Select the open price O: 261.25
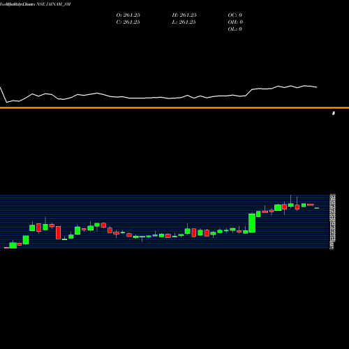 (128, 15)
